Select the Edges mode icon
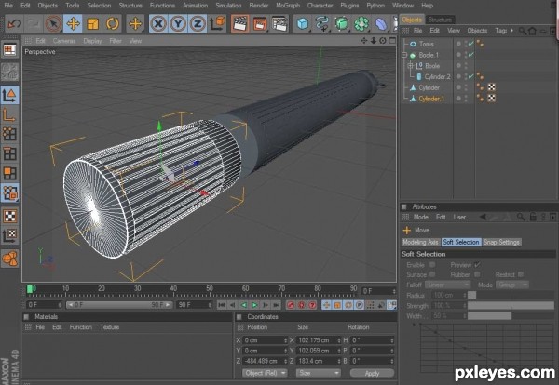The width and height of the screenshot is (559, 385). 9,153
